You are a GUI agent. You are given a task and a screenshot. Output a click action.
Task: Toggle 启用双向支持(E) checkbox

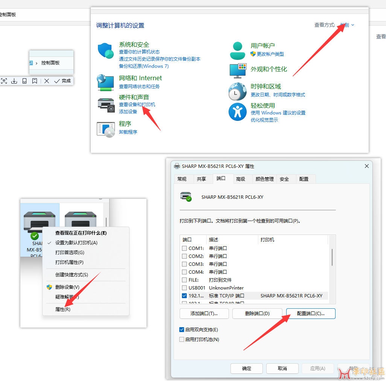tap(182, 329)
